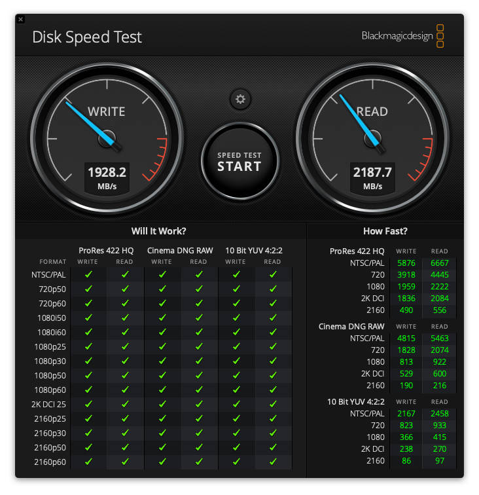Click 2160p30 ProRes 422 HQ write checkmark
479x495 pixels.
(x=88, y=433)
